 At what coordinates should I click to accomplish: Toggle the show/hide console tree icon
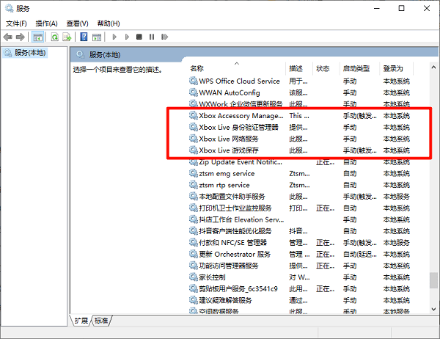pos(37,37)
